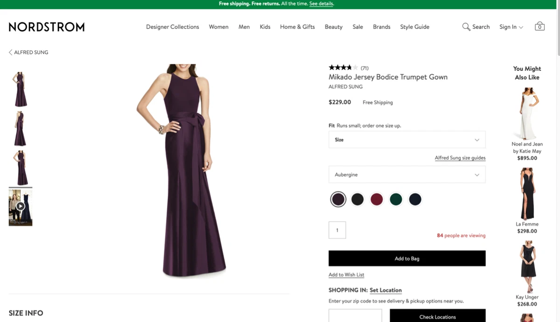Screen dimensions: 560x322
Task: Click the $895.00 price
Action: (527, 158)
